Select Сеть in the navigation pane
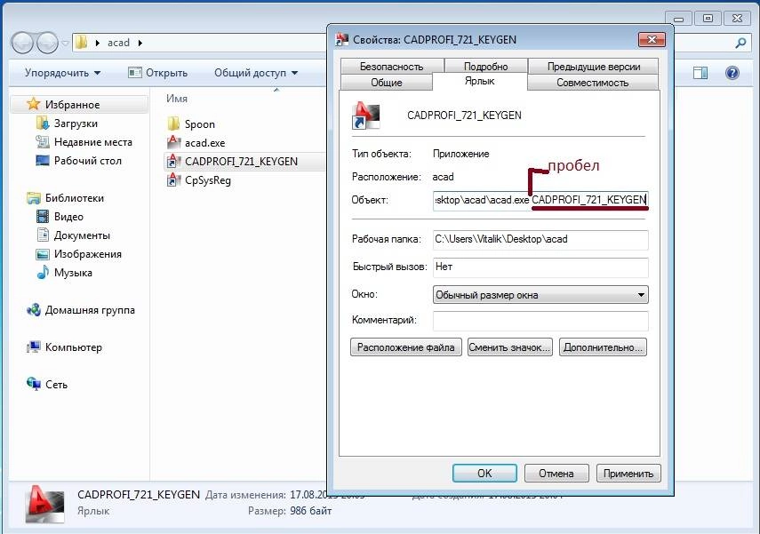Image resolution: width=760 pixels, height=534 pixels. [47, 384]
